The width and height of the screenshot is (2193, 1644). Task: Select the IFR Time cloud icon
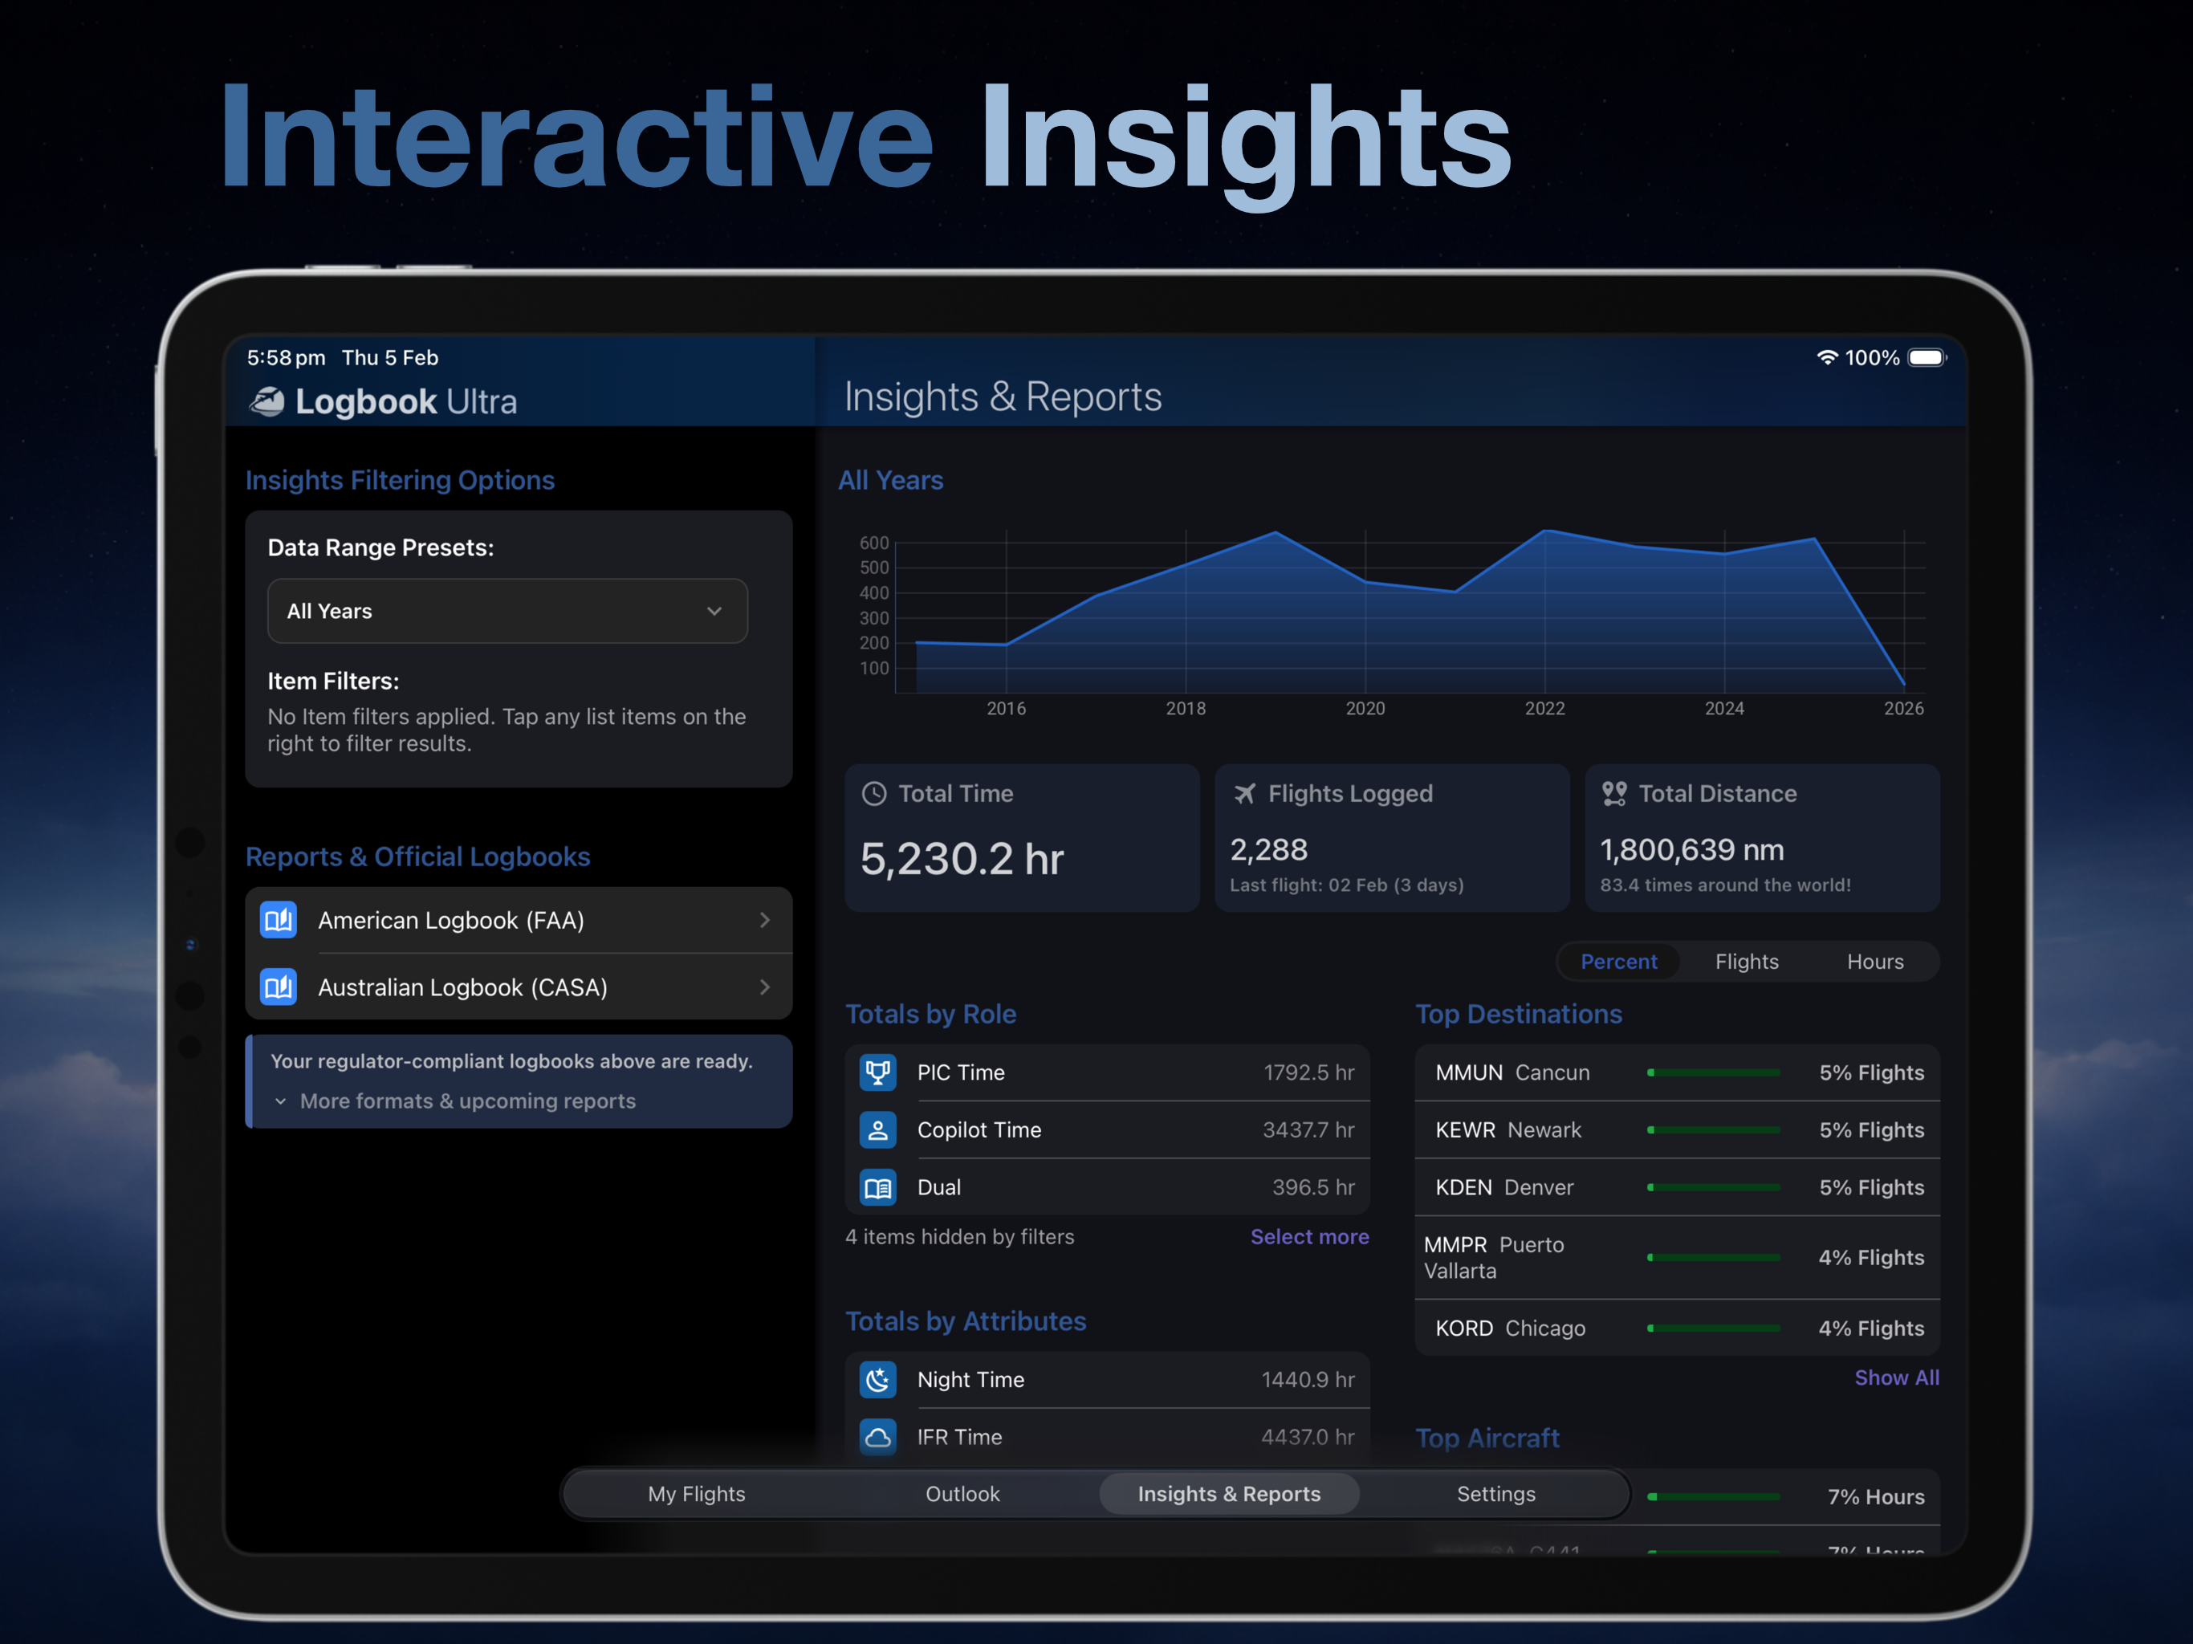pyautogui.click(x=877, y=1438)
